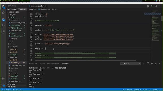
Task: Open the Help menu
Action: [29, 3]
